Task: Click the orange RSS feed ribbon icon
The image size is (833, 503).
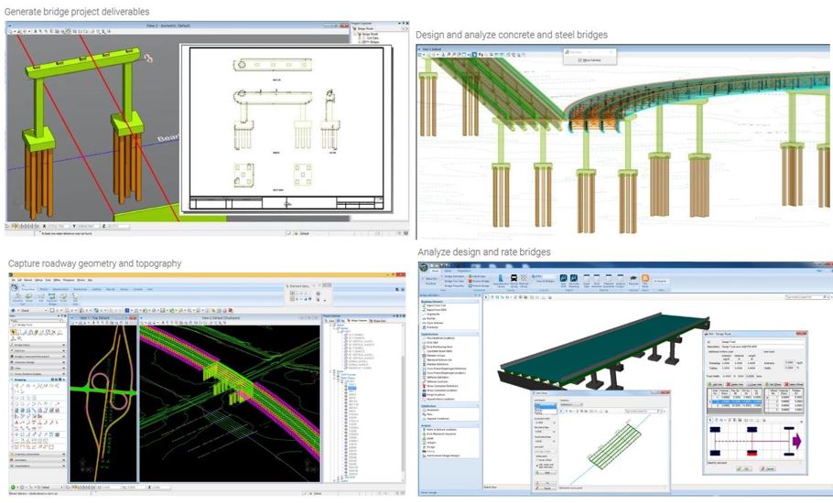Action: [x=644, y=279]
